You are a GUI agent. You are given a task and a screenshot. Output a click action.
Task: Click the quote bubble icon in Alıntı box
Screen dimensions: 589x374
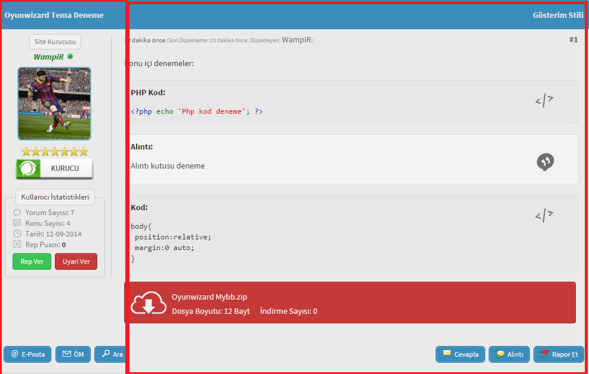pyautogui.click(x=545, y=162)
